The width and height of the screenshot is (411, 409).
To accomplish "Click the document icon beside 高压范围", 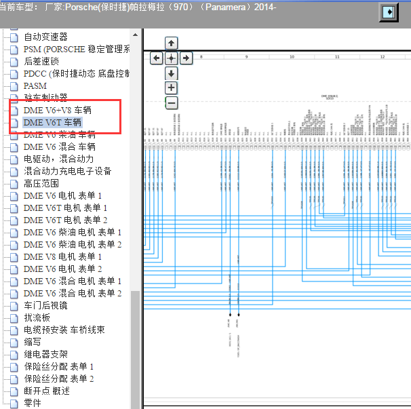I will coord(14,184).
